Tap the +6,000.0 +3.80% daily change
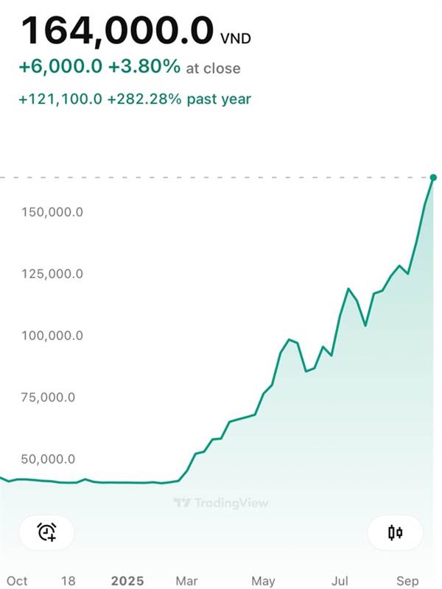 [99, 68]
